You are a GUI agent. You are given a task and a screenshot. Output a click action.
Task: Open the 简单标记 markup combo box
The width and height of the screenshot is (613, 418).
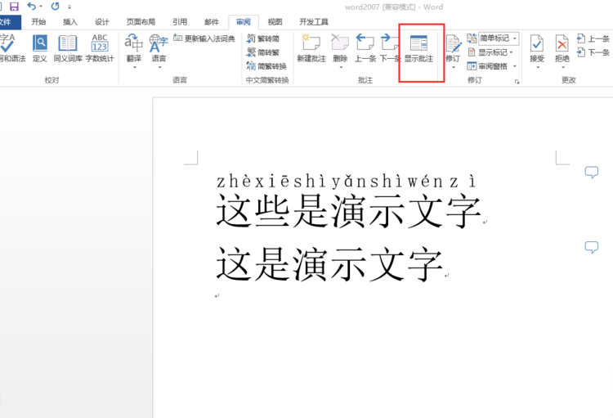click(x=499, y=38)
